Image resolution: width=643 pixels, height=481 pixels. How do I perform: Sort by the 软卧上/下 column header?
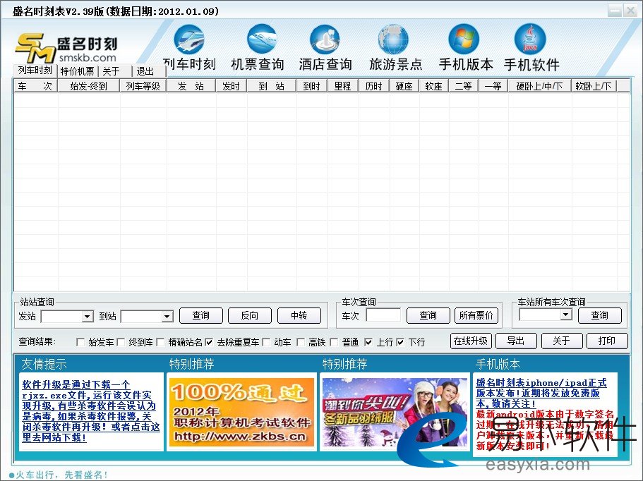(x=594, y=86)
